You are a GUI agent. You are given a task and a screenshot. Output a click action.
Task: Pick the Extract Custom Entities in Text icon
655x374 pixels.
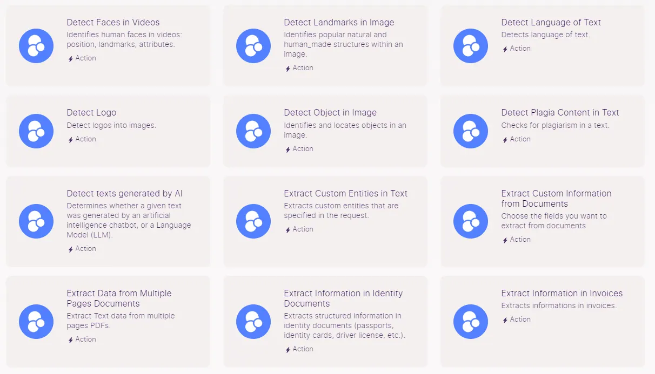(x=253, y=221)
